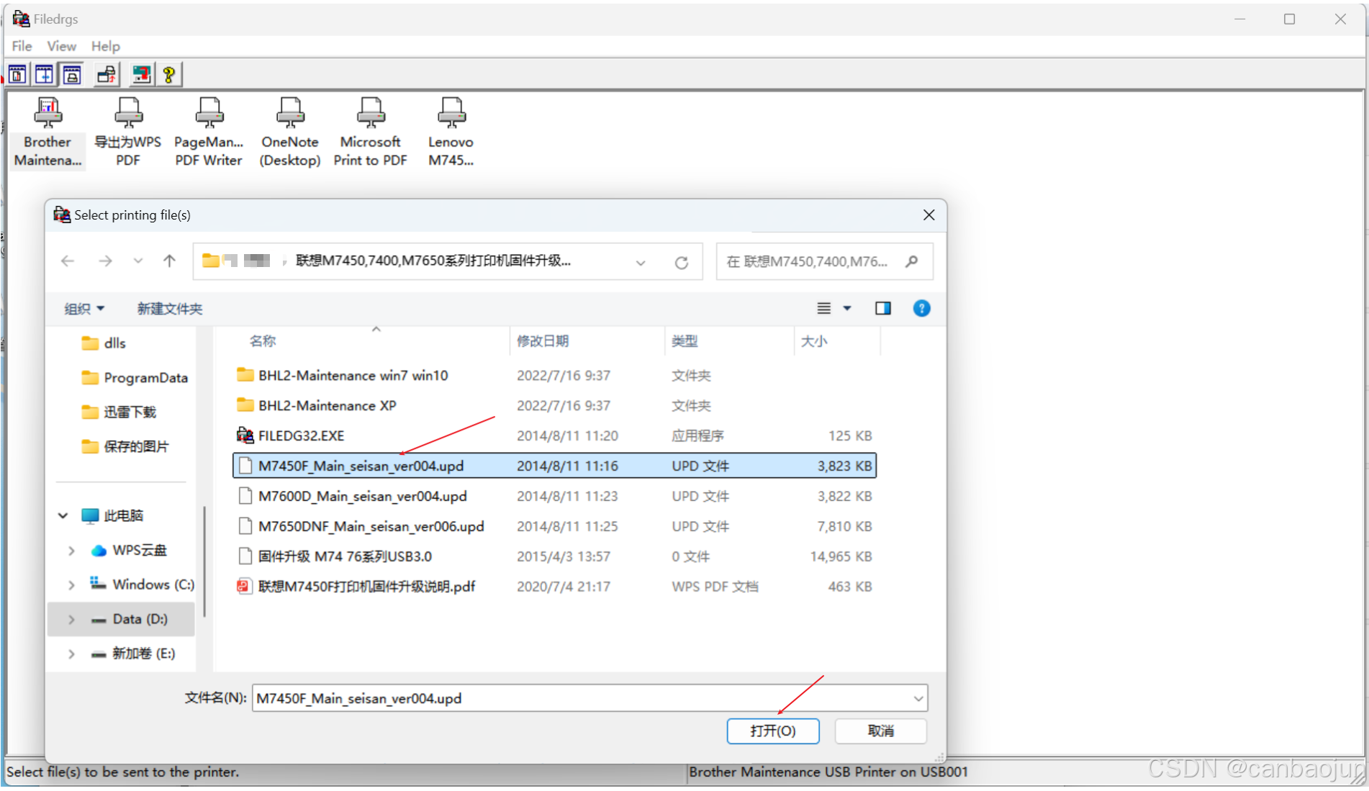Select BHL2-Maintenance win7 win10 folder
The height and width of the screenshot is (791, 1369).
pos(554,376)
